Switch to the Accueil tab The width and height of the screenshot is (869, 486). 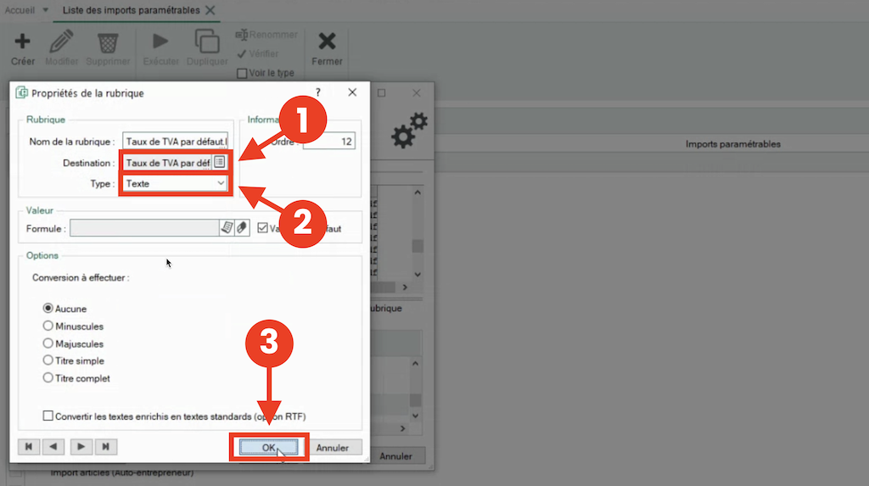[x=20, y=10]
